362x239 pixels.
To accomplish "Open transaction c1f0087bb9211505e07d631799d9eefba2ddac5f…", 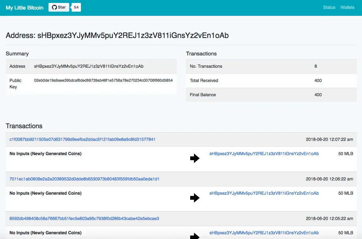I will pos(82,140).
